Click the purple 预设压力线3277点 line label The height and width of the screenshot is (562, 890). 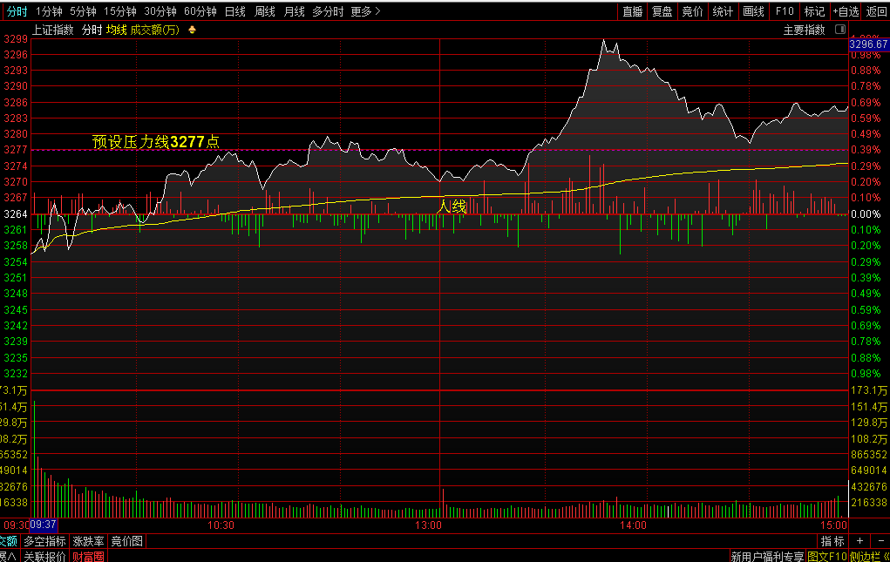[x=155, y=141]
